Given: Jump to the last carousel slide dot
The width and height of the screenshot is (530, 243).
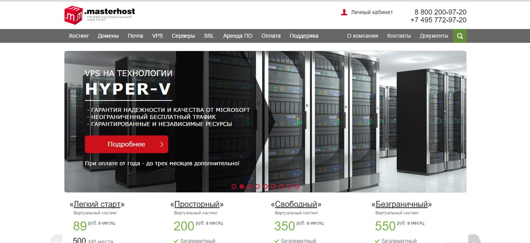Looking at the screenshot, I should pyautogui.click(x=297, y=186).
